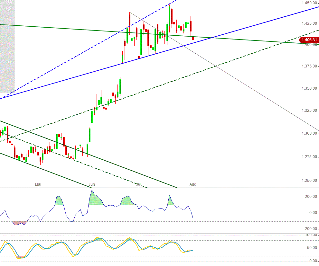The height and width of the screenshot is (266, 319).
Task: Click the 50,00 stochastic scale label
Action: pyautogui.click(x=312, y=248)
